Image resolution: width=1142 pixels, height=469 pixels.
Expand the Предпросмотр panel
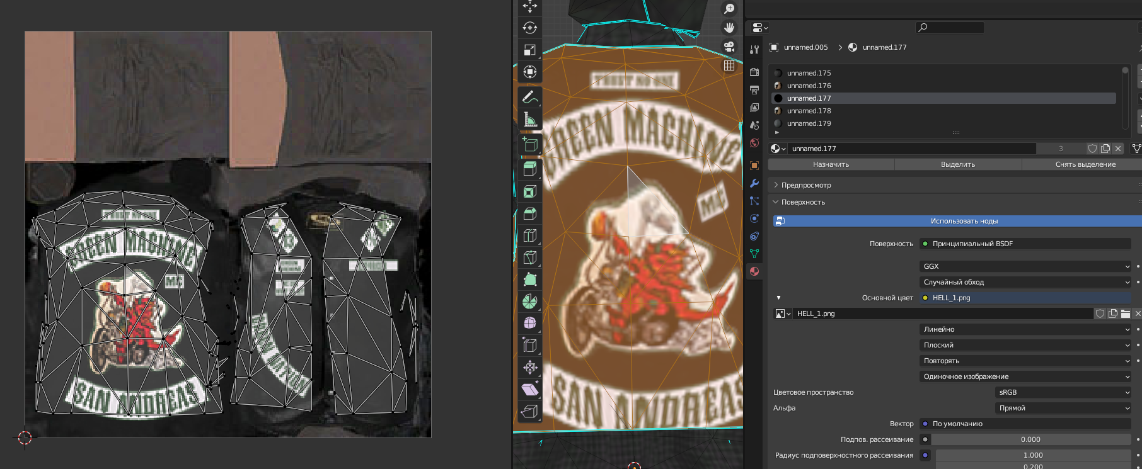click(806, 185)
